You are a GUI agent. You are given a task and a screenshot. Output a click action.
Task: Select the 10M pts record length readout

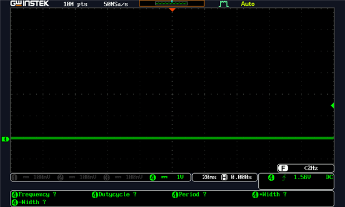[x=75, y=4]
